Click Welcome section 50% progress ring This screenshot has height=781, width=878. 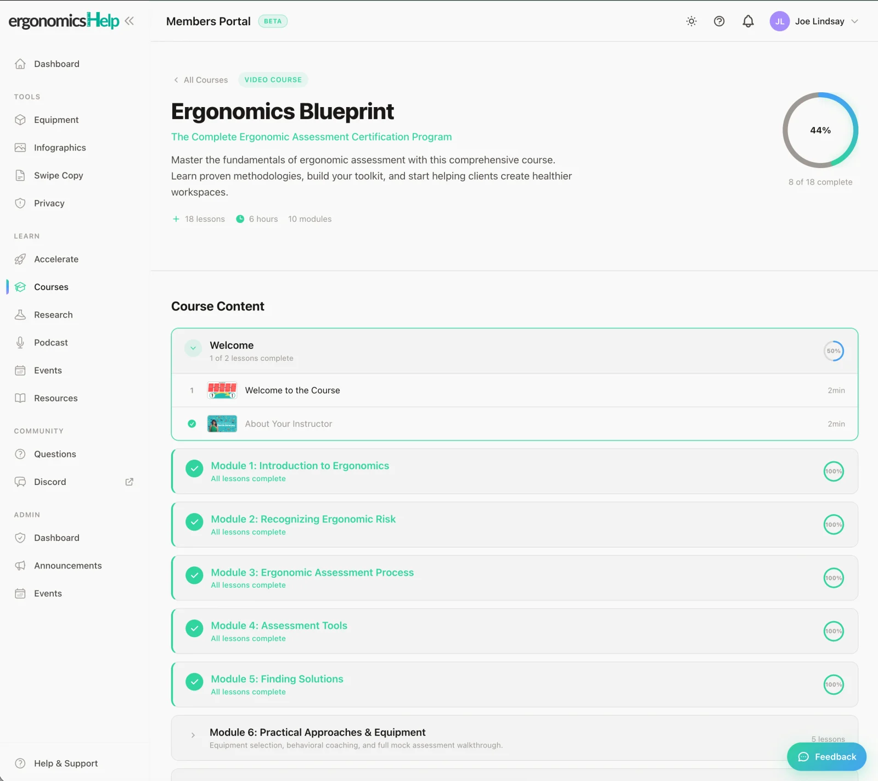point(834,351)
